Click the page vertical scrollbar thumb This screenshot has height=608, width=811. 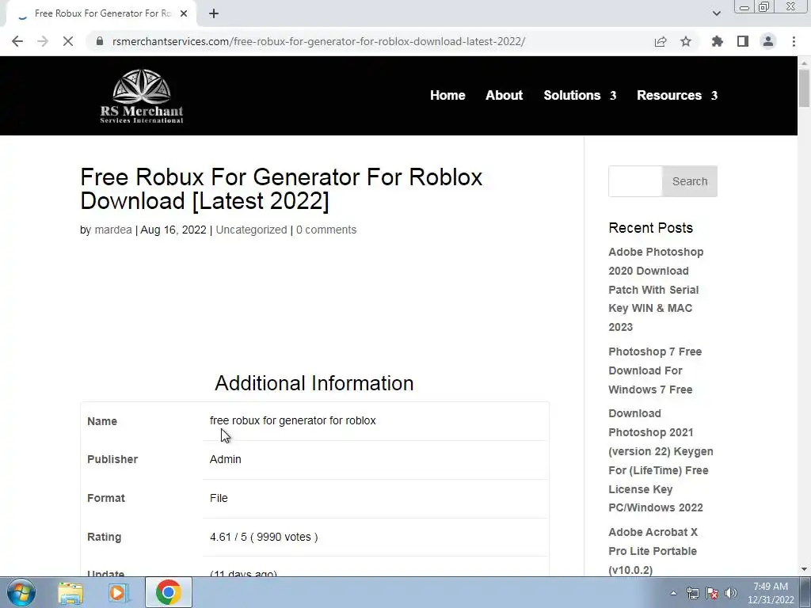(804, 89)
